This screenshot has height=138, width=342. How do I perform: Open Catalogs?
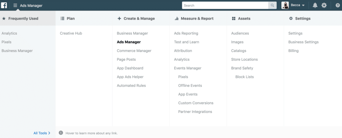pyautogui.click(x=238, y=51)
